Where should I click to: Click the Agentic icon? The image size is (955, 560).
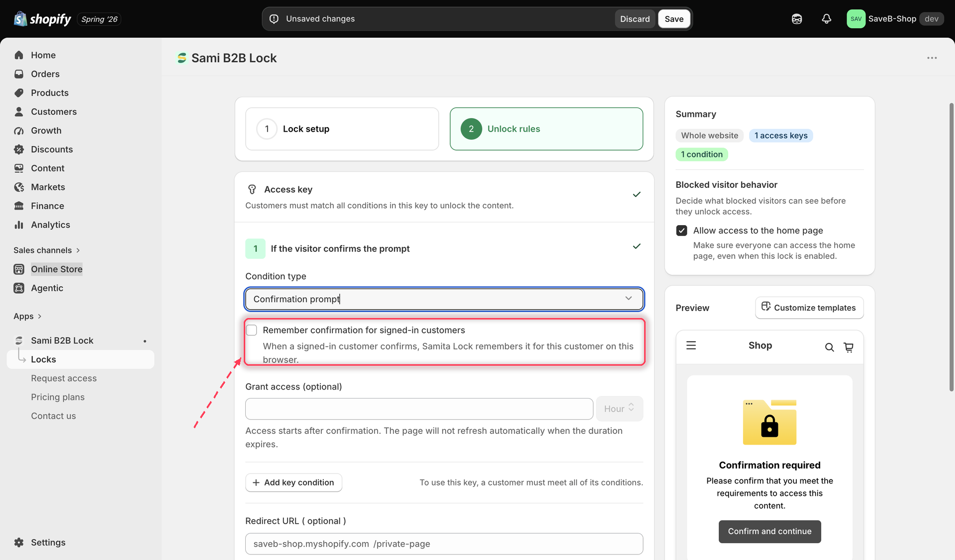(x=19, y=288)
